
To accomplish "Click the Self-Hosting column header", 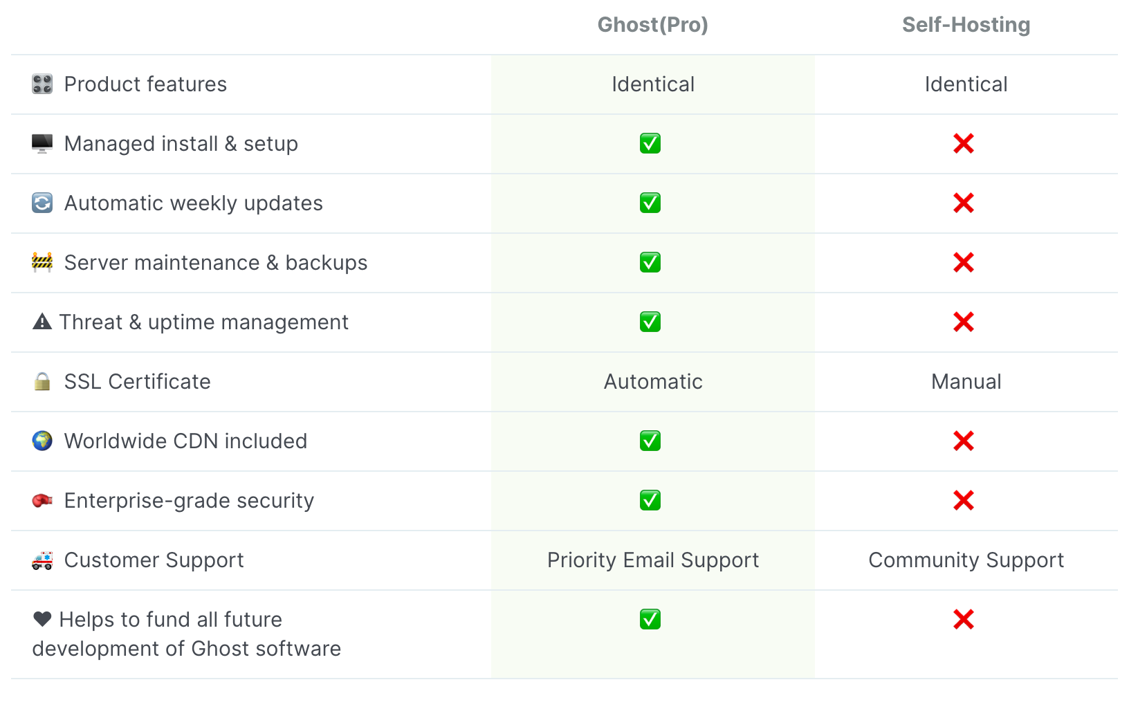I will click(x=966, y=25).
